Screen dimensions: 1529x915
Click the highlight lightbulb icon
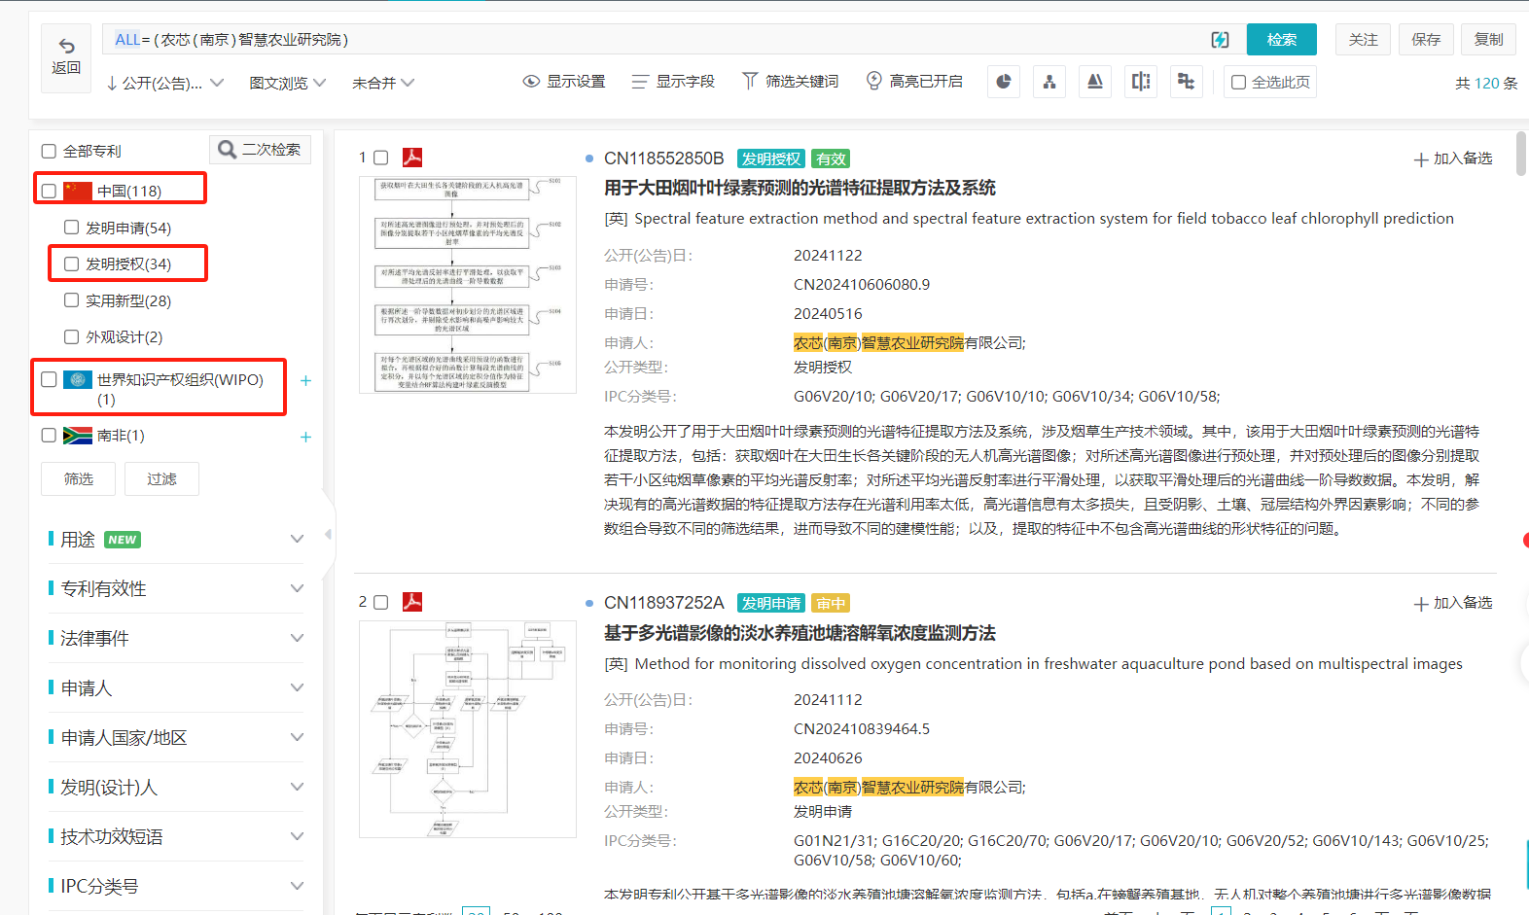(874, 81)
